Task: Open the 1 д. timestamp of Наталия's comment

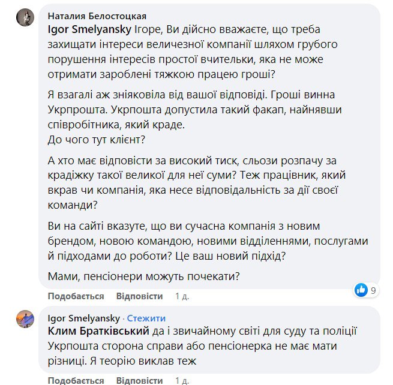Action: point(181,296)
